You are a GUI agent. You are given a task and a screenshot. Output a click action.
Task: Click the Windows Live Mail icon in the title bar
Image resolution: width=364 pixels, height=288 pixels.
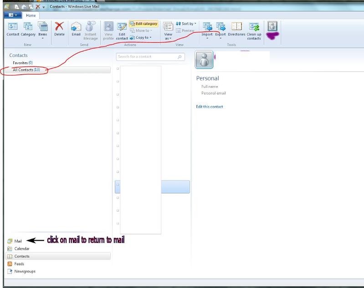pyautogui.click(x=6, y=7)
